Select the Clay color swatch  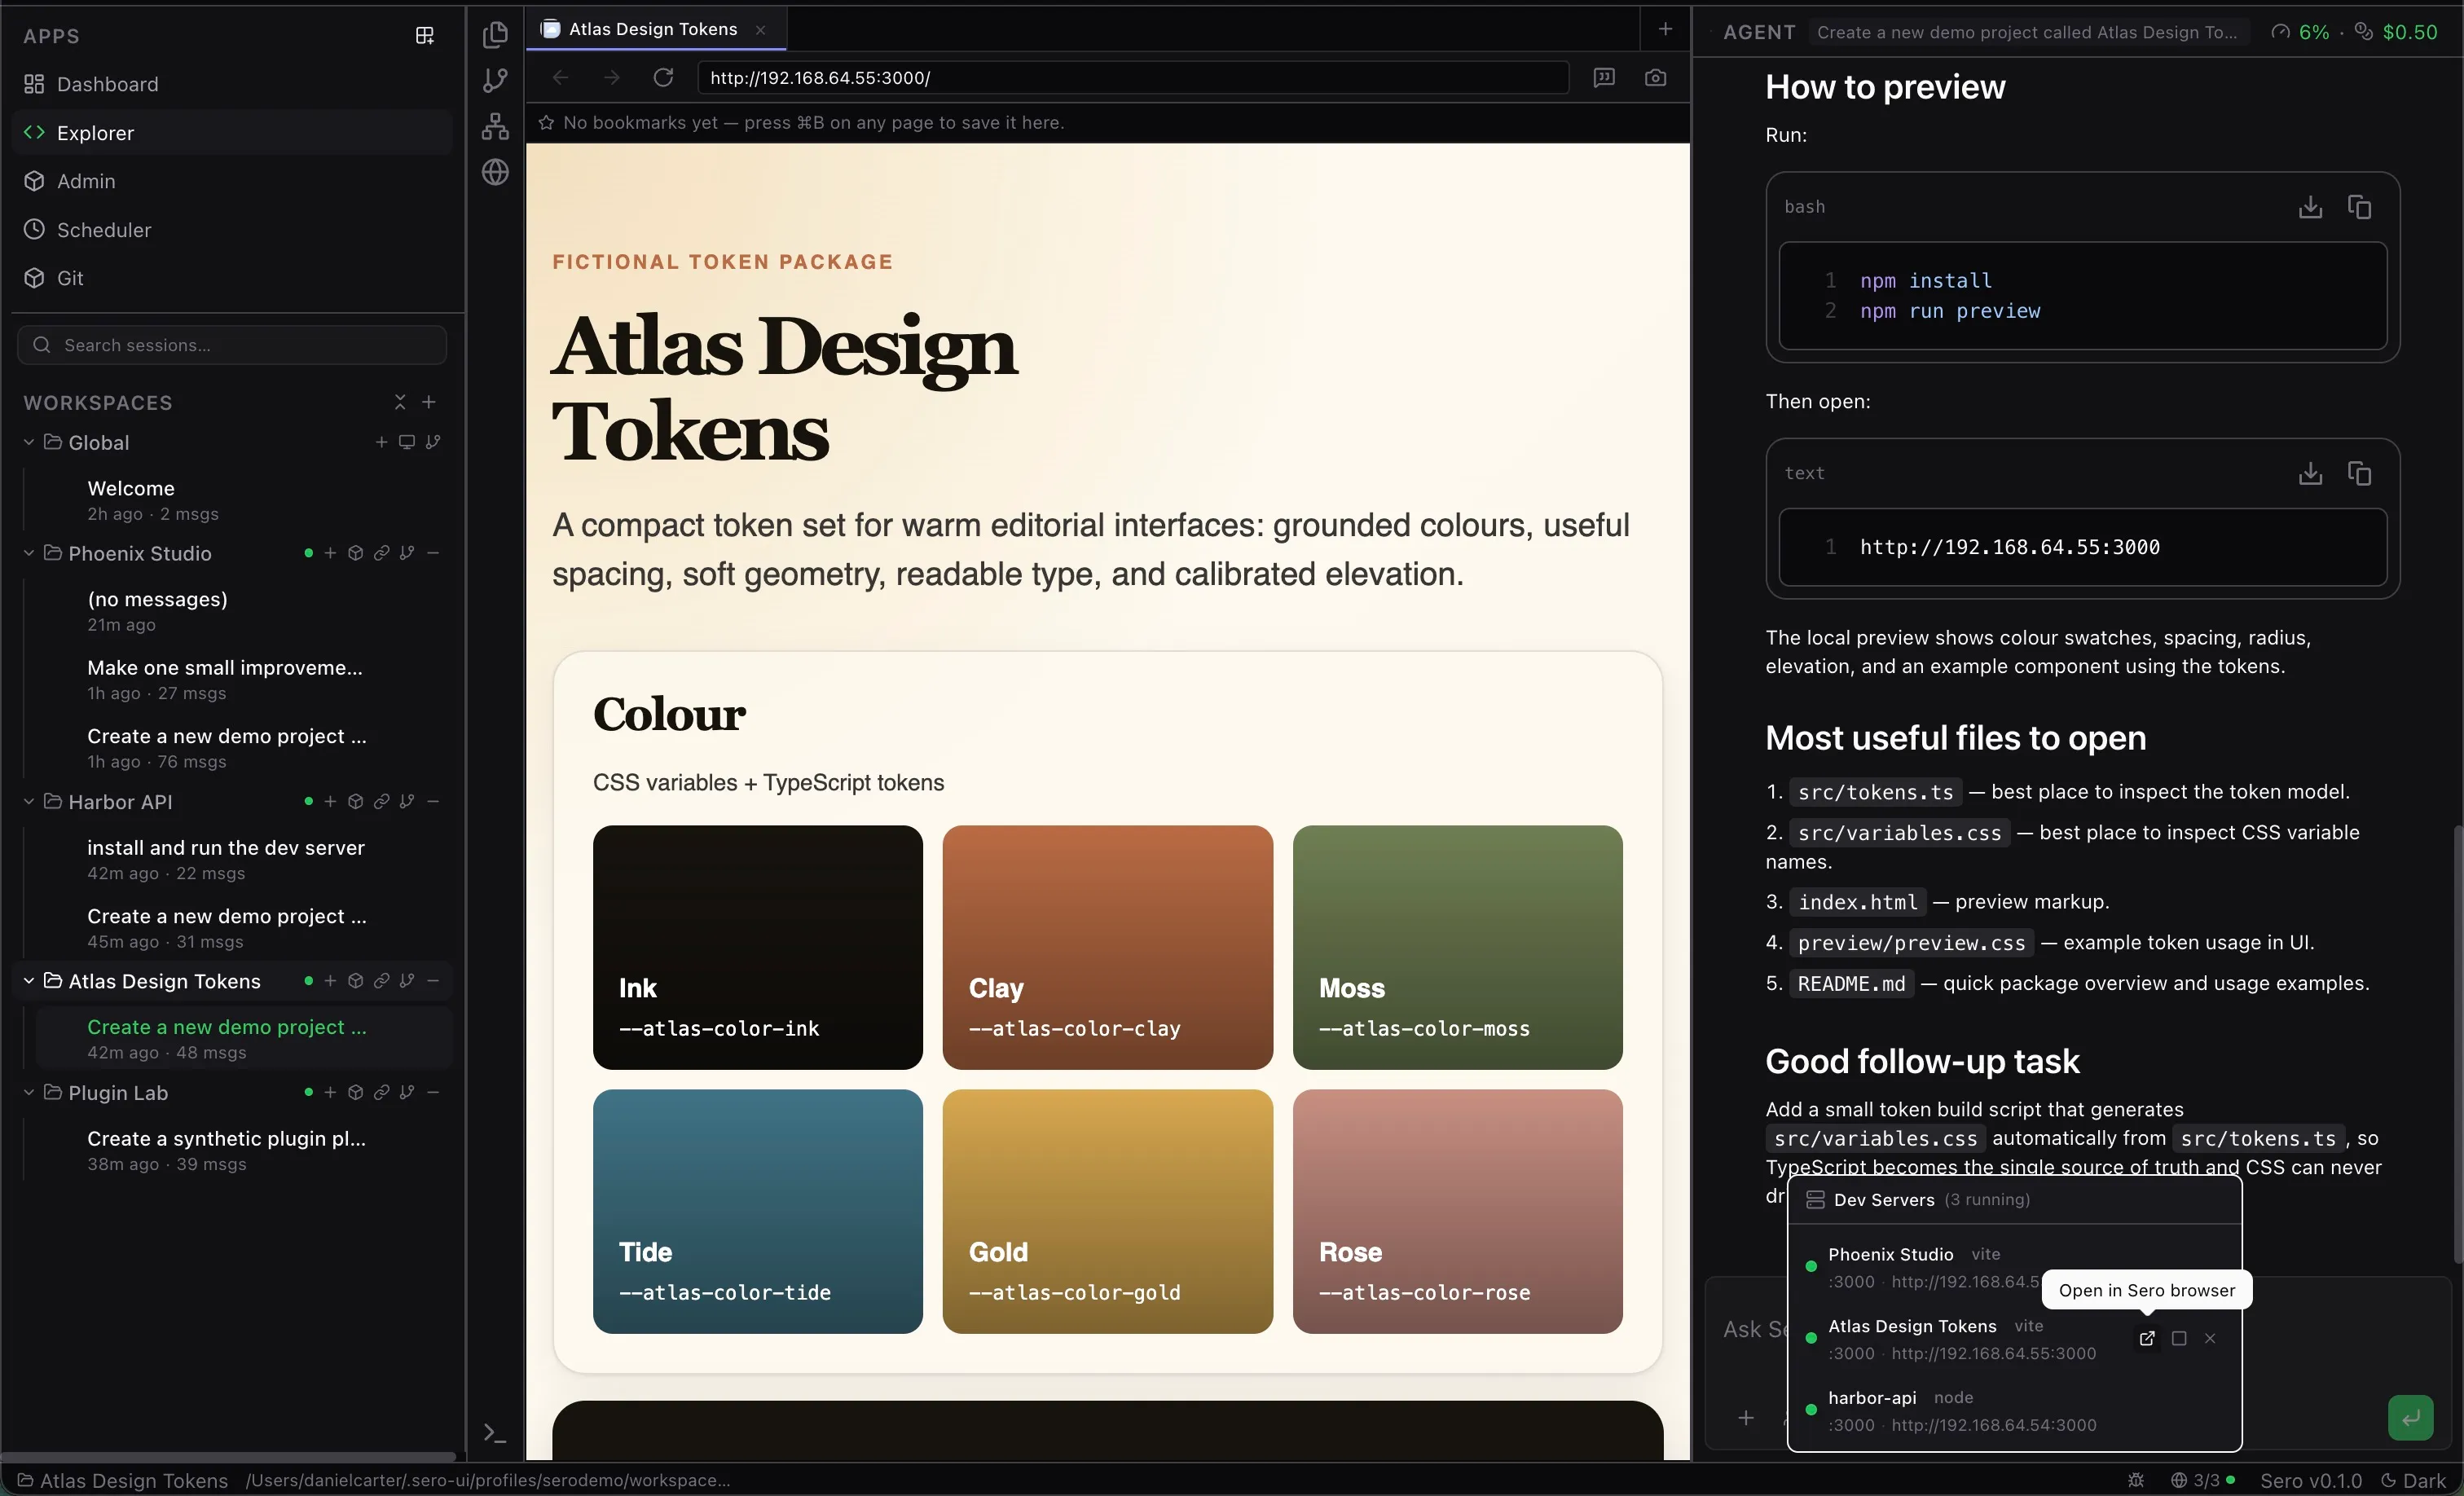pos(1108,947)
